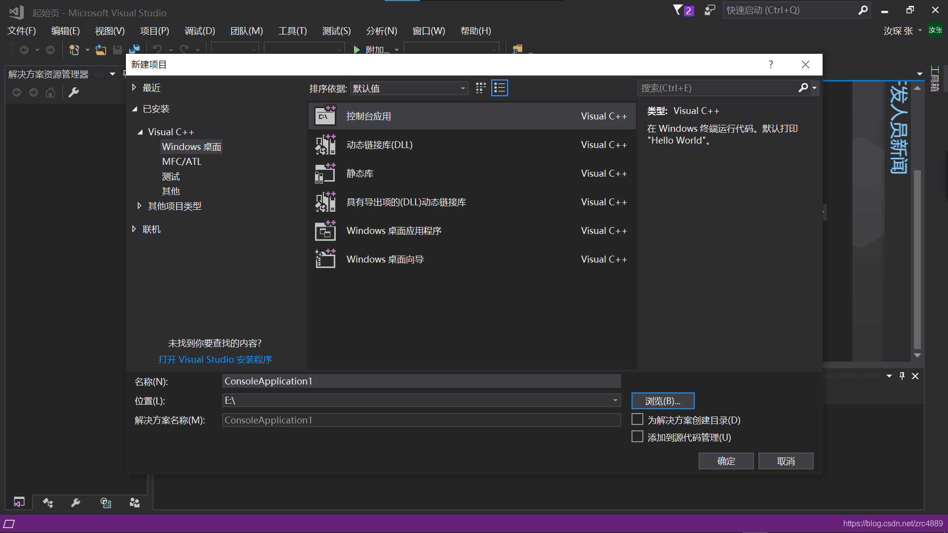Enable 添加到源代码管理(U) checkbox

[x=637, y=436]
